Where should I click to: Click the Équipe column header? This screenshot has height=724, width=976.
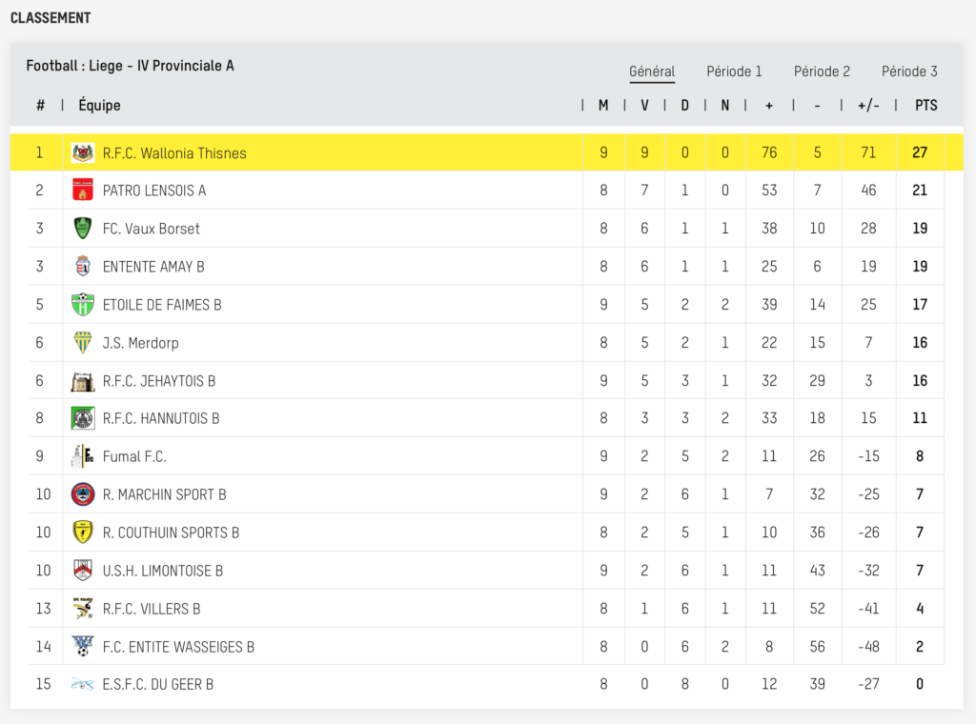point(99,106)
